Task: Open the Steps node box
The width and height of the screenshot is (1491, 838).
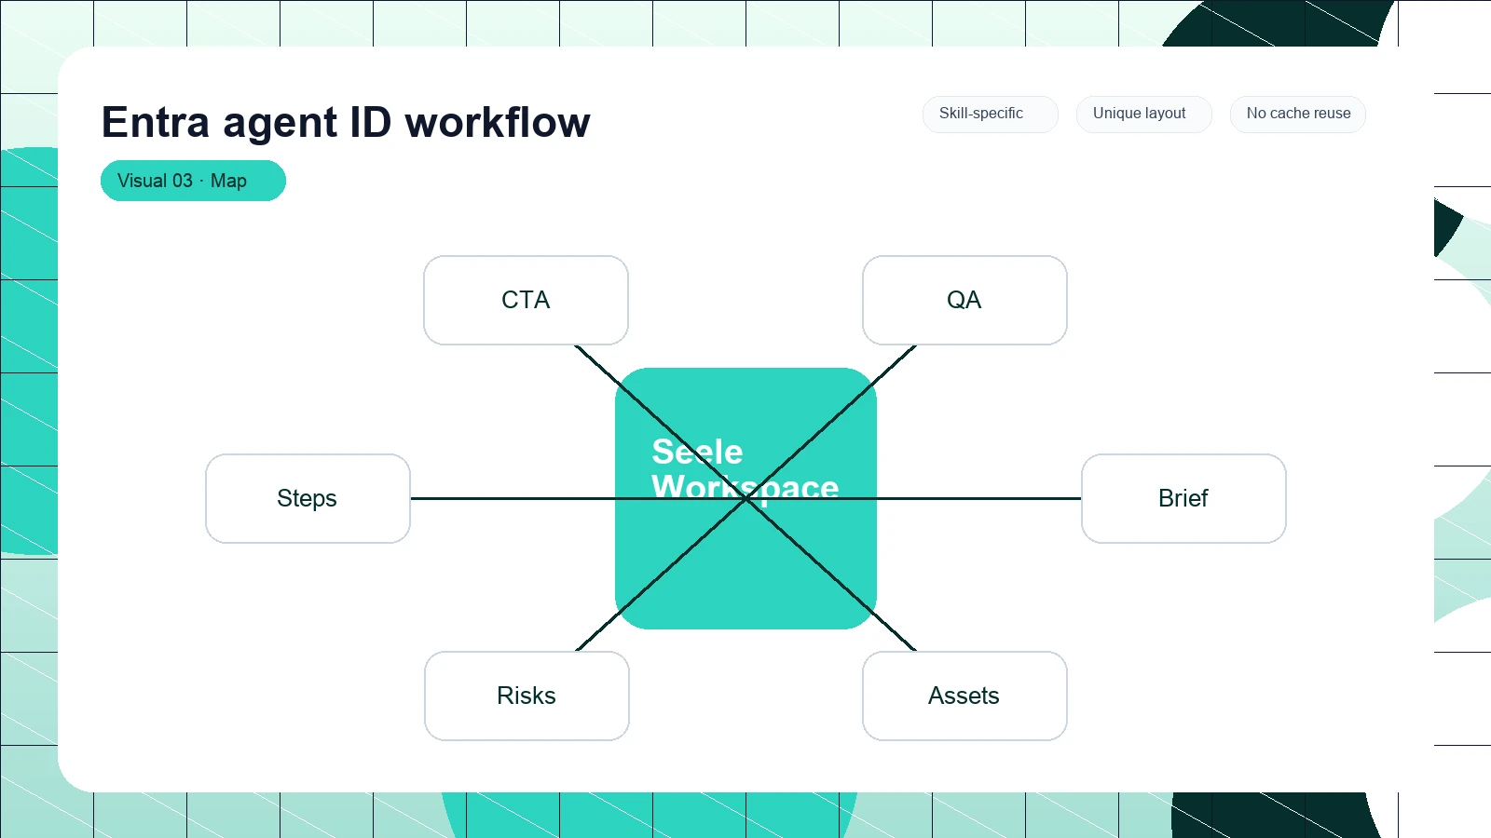Action: pos(308,498)
